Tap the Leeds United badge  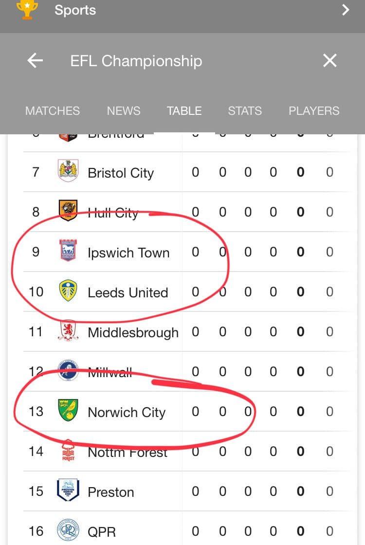[68, 290]
